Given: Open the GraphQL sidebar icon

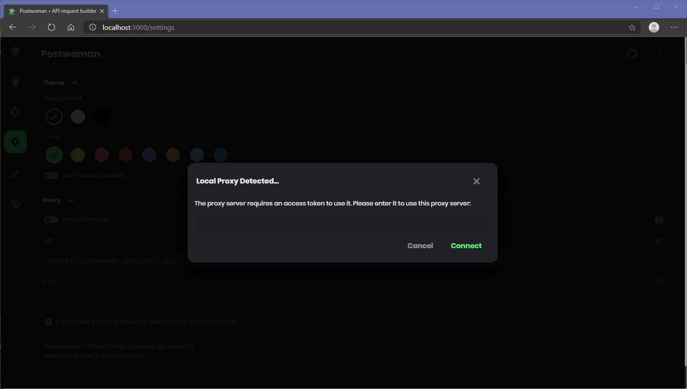Looking at the screenshot, I should (15, 112).
